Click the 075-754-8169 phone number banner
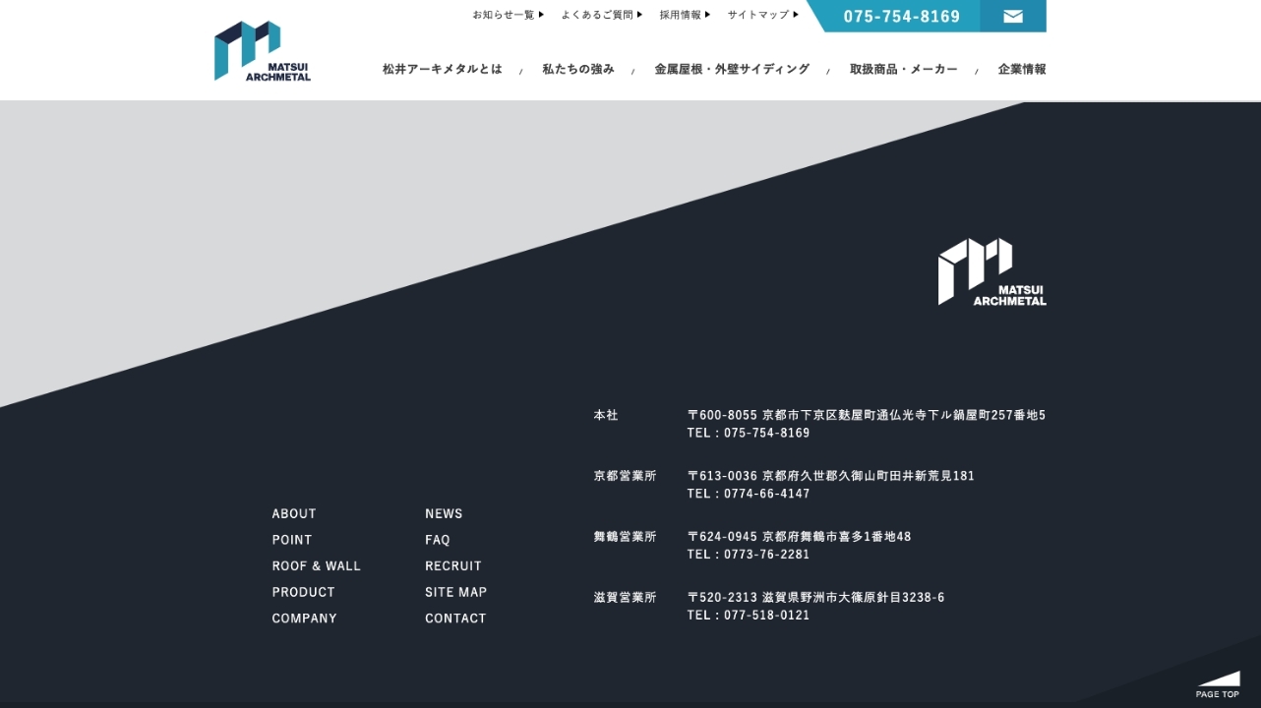This screenshot has height=708, width=1261. click(901, 17)
